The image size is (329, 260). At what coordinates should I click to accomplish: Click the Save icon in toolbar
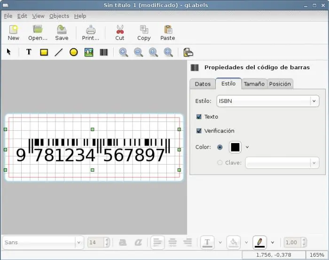click(x=62, y=30)
